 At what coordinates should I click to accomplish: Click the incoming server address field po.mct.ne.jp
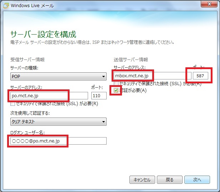[49, 96]
